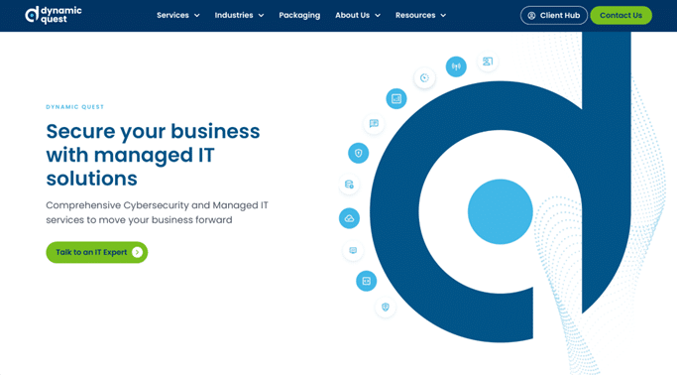The image size is (677, 375).
Task: Click the chat message icon circle
Action: [x=374, y=124]
